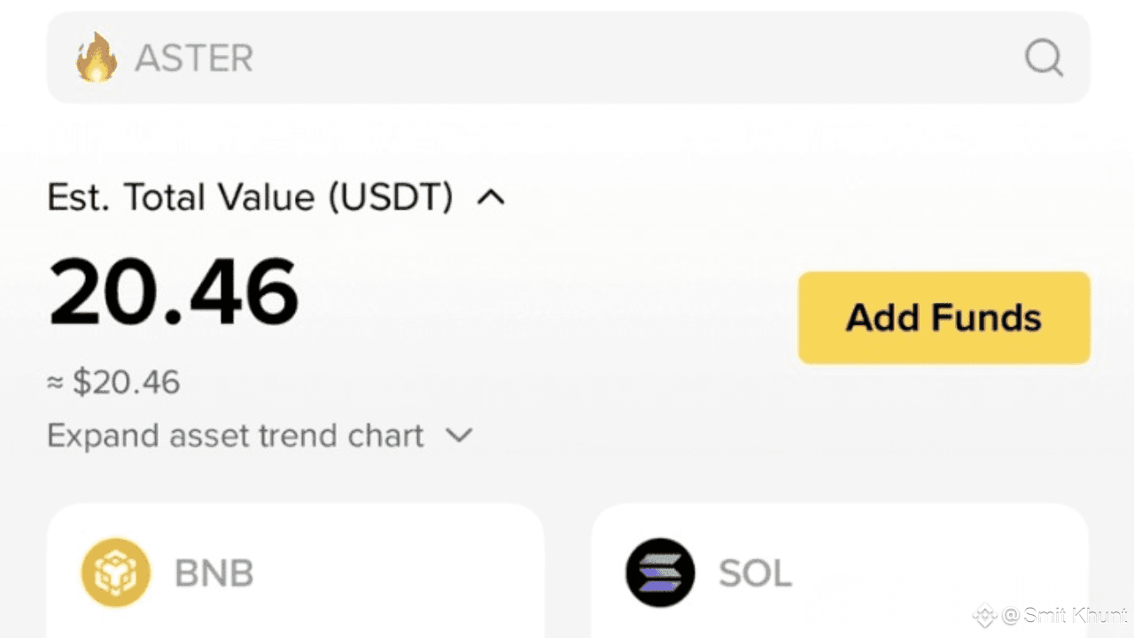Open the chevron beside asset trend chart
Screen dimensions: 1134x638
click(459, 435)
